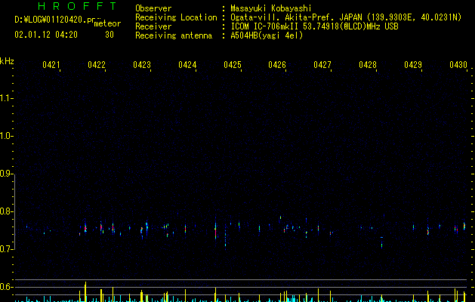Select the A504HB(yagi 4el) antenna text
The width and height of the screenshot is (475, 302).
267,35
